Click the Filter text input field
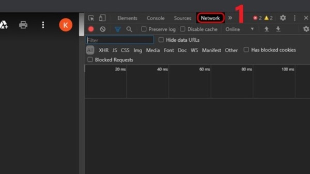This screenshot has width=310, height=174. (120, 40)
